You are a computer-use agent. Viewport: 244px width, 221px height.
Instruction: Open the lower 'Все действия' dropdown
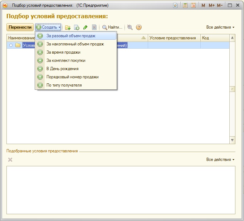point(220,159)
